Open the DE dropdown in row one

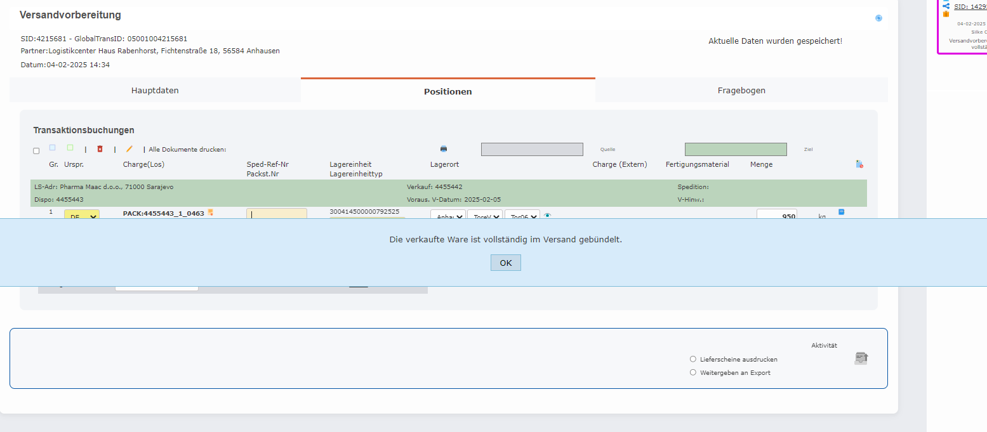(x=81, y=216)
